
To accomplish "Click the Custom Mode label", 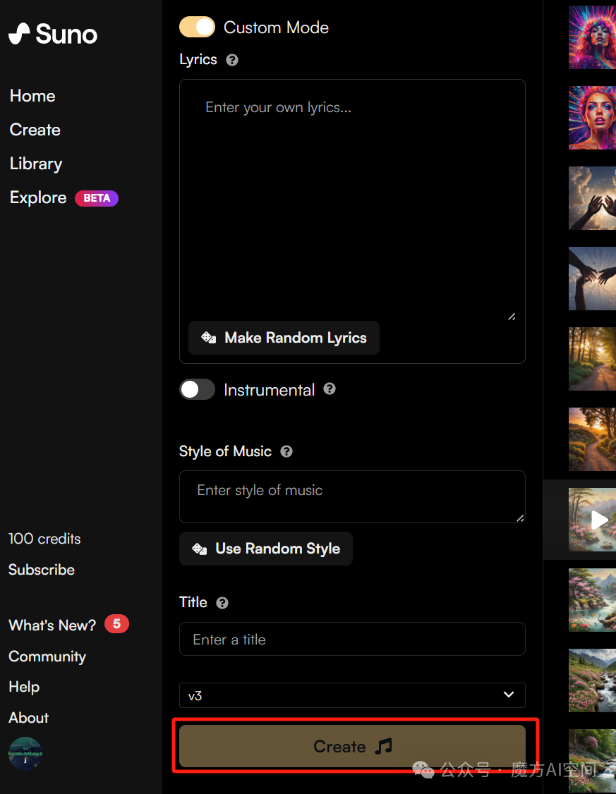I will click(276, 28).
